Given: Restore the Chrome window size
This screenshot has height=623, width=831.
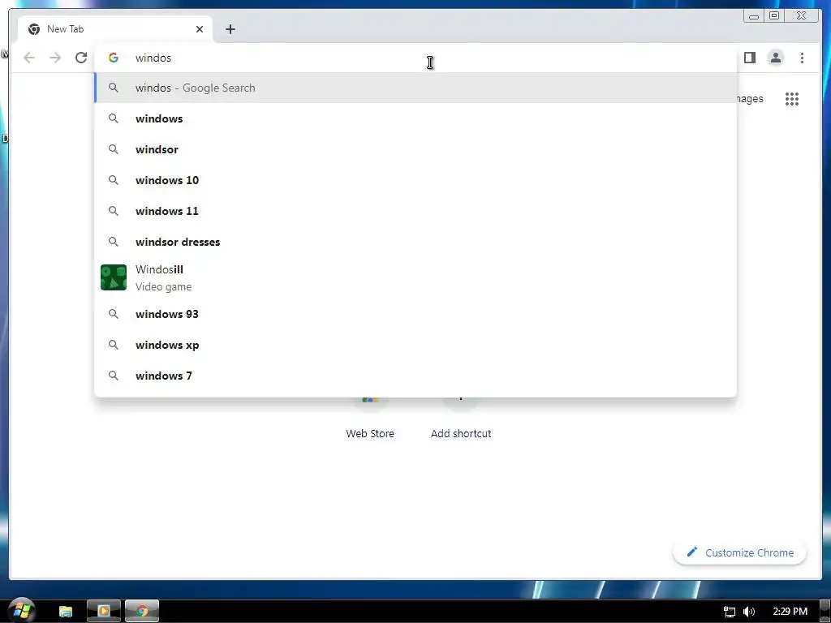Looking at the screenshot, I should pos(774,16).
